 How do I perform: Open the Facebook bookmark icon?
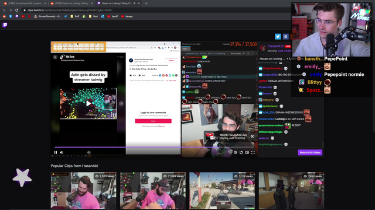[11, 16]
